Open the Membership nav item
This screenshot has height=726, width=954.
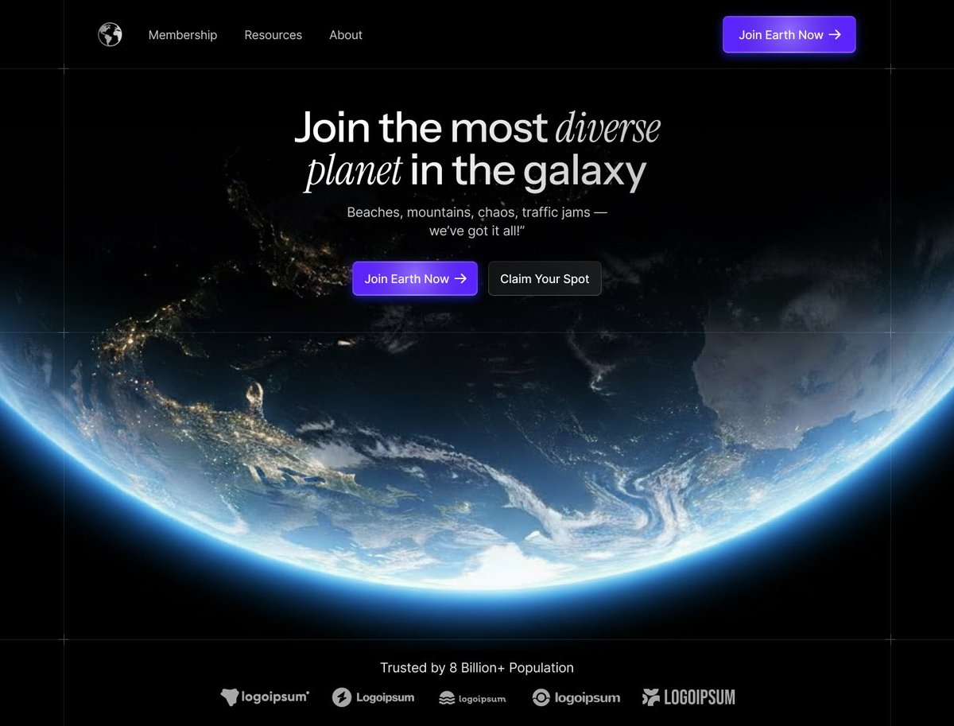click(x=183, y=35)
